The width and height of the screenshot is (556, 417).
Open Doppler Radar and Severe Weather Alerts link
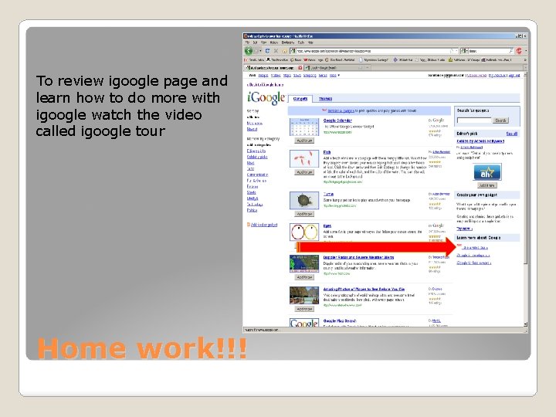click(358, 257)
